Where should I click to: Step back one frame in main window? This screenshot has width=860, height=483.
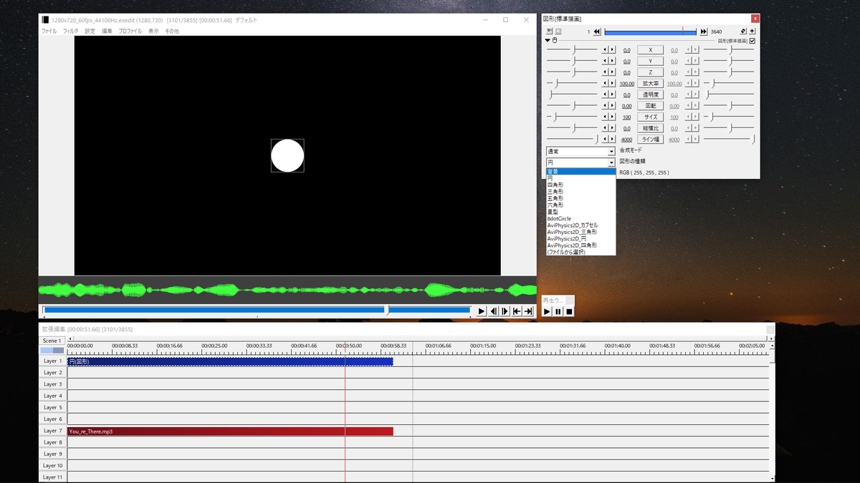[494, 311]
